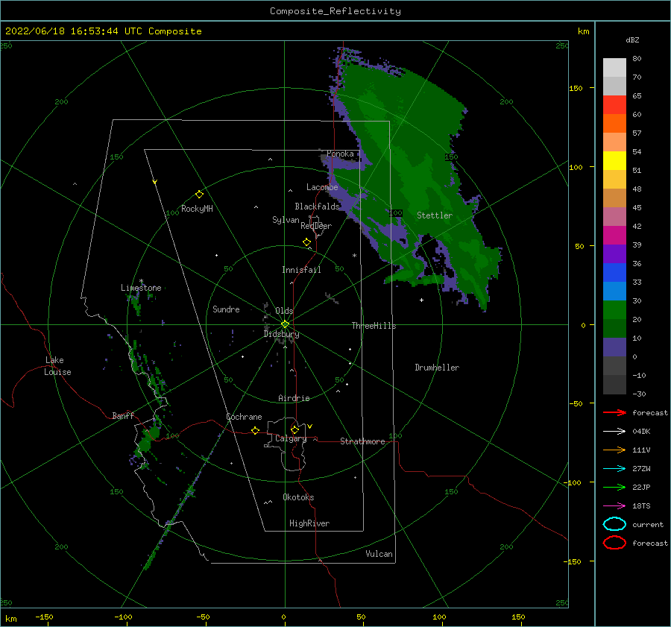The image size is (671, 627).
Task: Click the Vulcan label
Action: click(379, 554)
